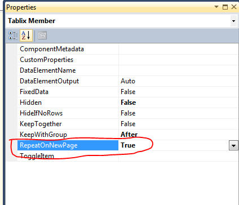Close the Properties panel
239x205 pixels.
(x=234, y=7)
